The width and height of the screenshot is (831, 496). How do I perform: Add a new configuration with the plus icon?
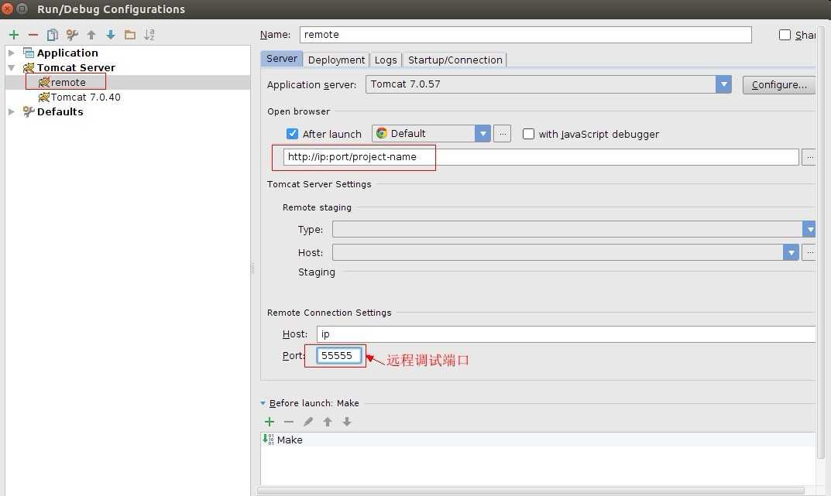pyautogui.click(x=14, y=35)
